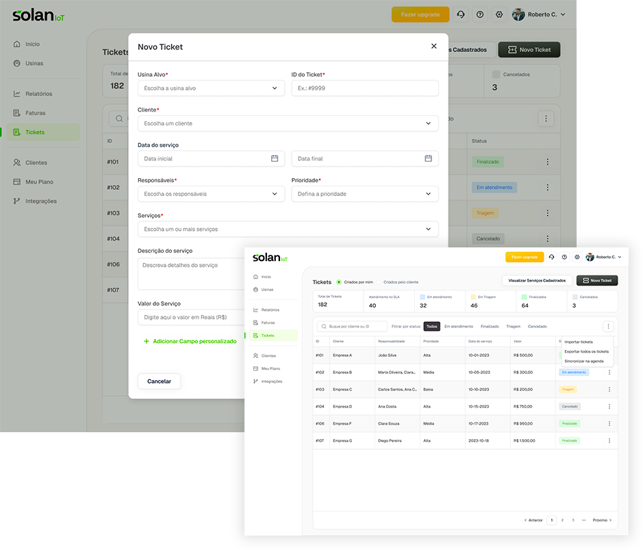Click the ID do Ticket input field

tap(365, 88)
